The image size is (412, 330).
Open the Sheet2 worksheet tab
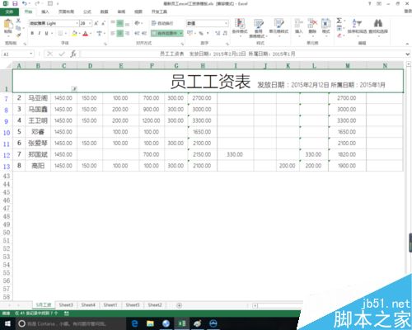[155, 305]
